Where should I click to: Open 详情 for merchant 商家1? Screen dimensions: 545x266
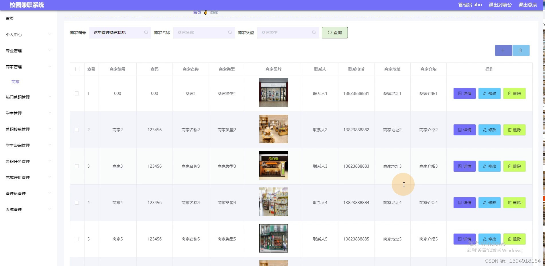(464, 93)
